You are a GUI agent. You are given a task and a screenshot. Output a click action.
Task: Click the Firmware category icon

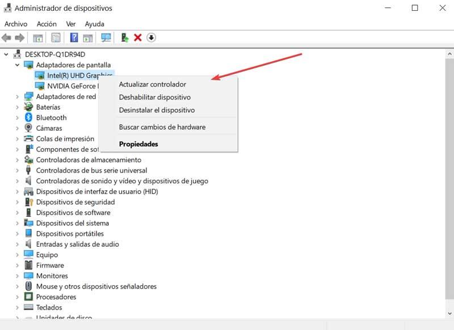pos(28,265)
